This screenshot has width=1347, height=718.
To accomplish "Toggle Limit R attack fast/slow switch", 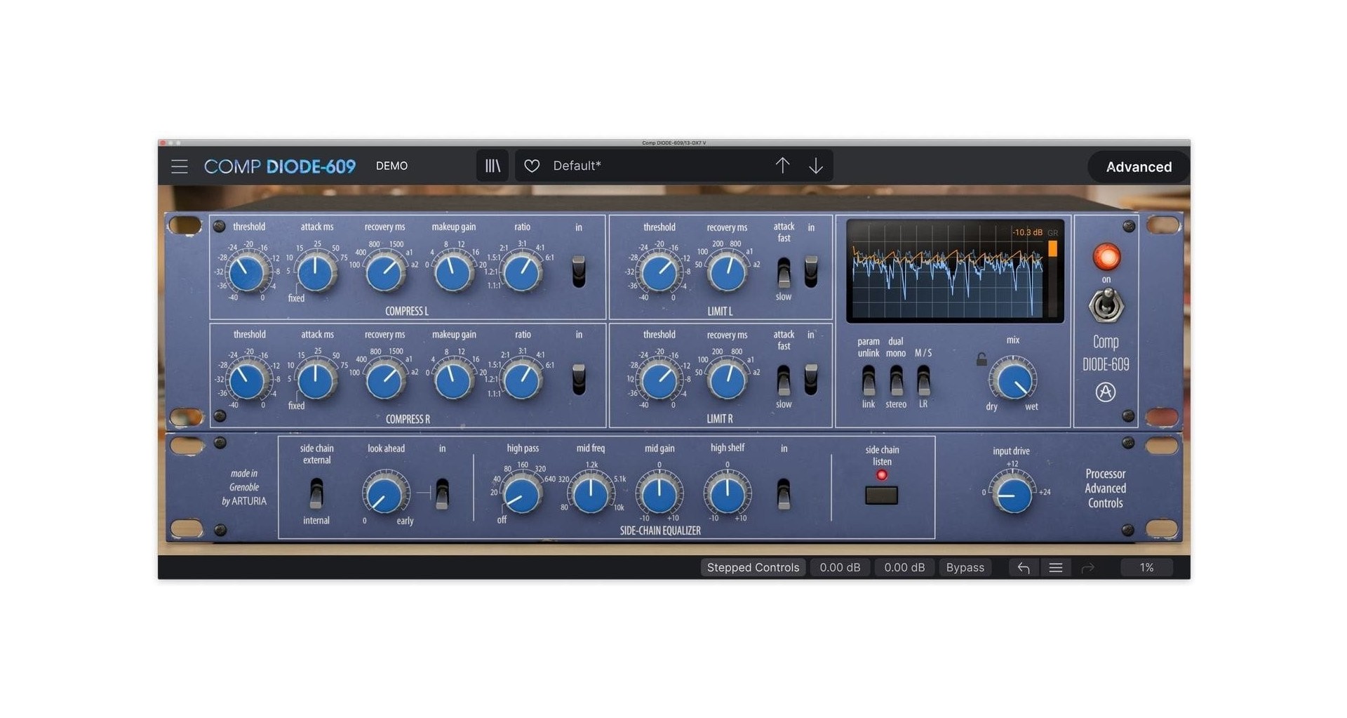I will coord(784,380).
